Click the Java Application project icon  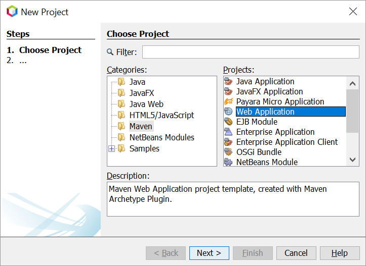[229, 82]
